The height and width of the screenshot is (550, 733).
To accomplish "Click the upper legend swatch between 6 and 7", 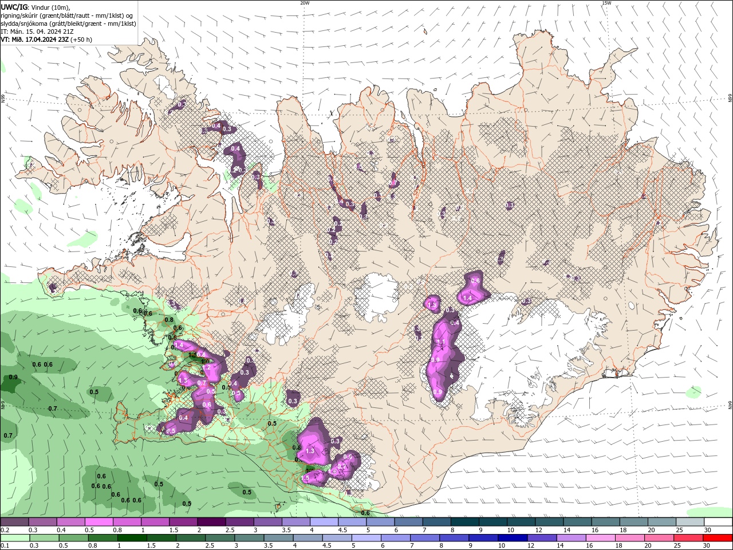I will [x=408, y=522].
